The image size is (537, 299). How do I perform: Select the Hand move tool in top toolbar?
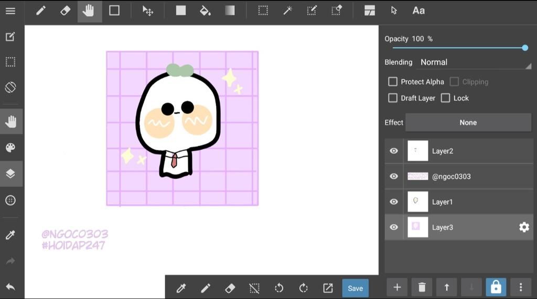tap(89, 10)
